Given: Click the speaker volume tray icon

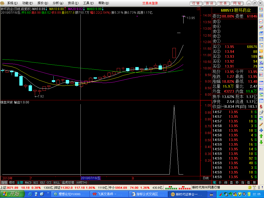Looking at the screenshot, I should (x=244, y=194).
